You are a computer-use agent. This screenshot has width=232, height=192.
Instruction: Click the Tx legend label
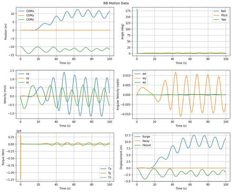(x=110, y=169)
